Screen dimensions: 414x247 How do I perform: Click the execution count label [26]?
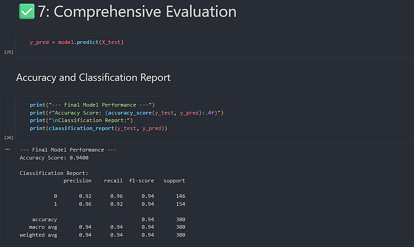[x=8, y=138]
